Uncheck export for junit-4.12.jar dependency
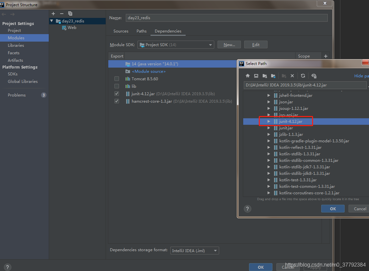Screen dimensions: 369x271 click(x=116, y=94)
